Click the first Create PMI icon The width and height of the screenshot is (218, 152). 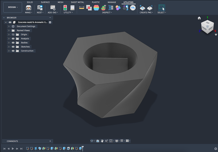click(142, 8)
